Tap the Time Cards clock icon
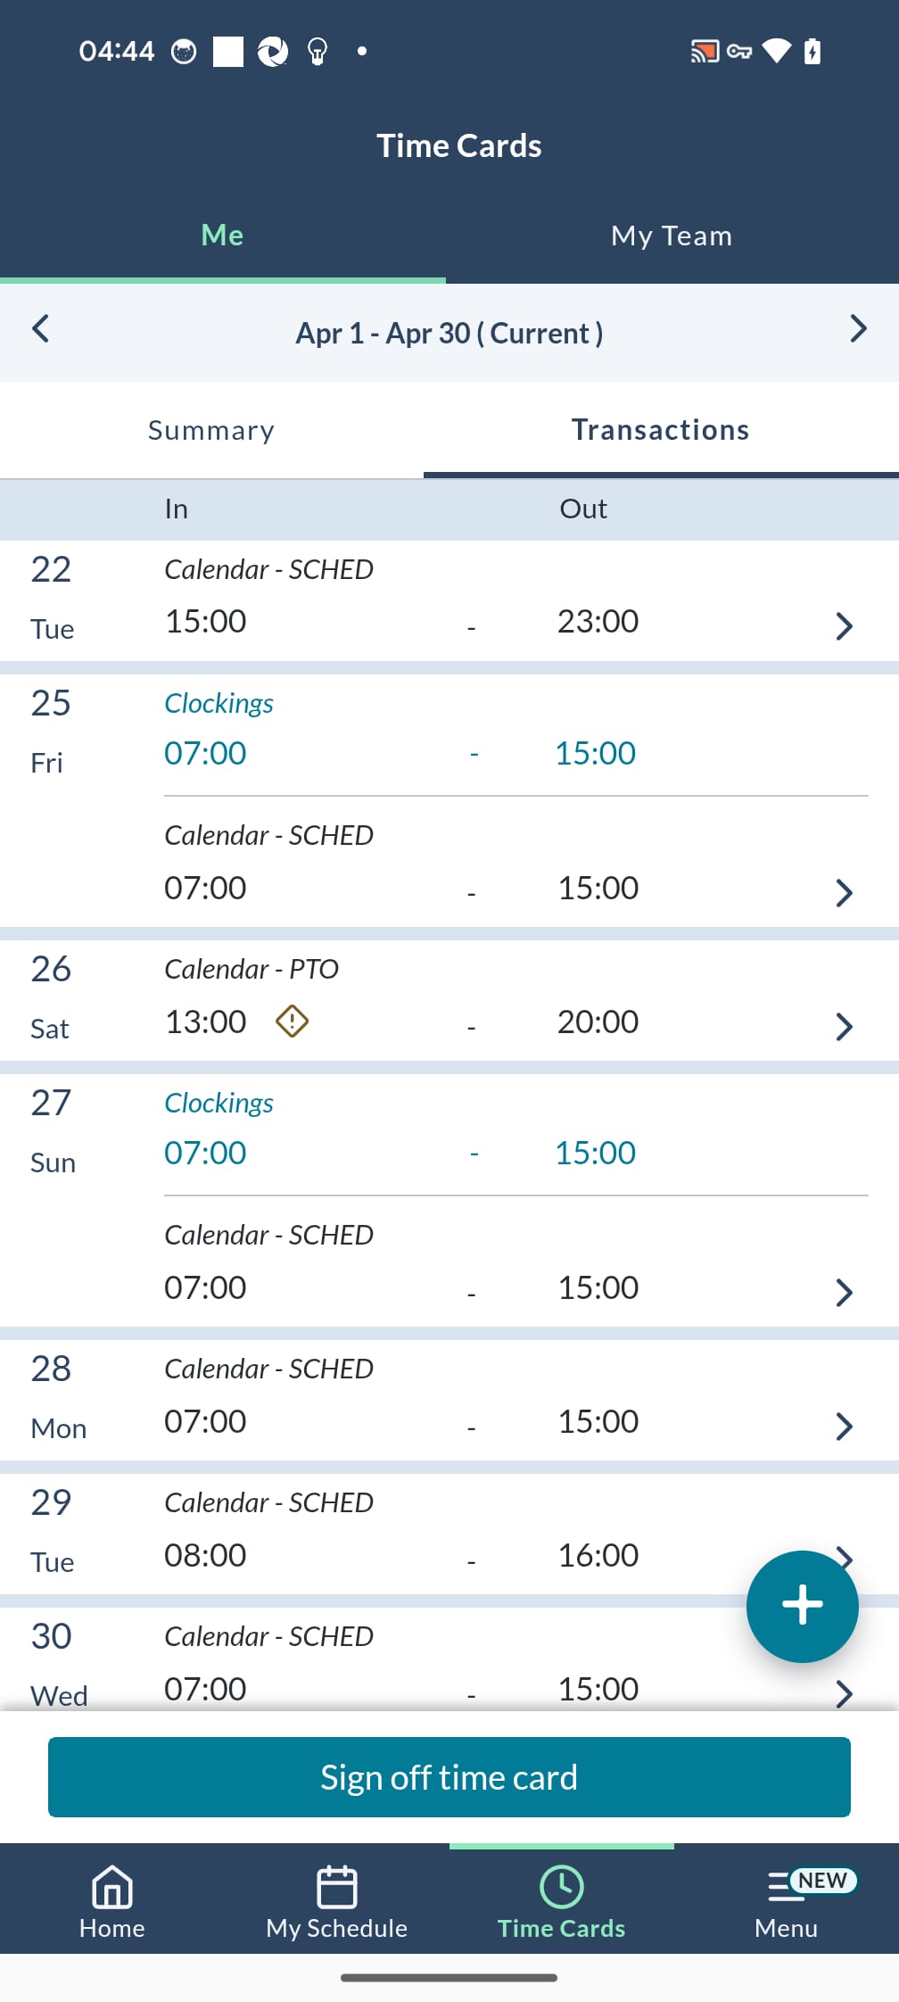The height and width of the screenshot is (2002, 899). 562,1888
